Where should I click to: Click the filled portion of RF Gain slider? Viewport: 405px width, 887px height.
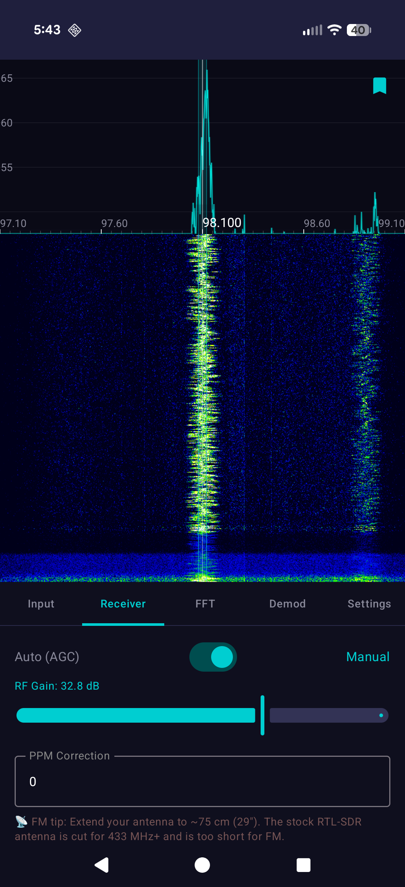click(x=136, y=715)
